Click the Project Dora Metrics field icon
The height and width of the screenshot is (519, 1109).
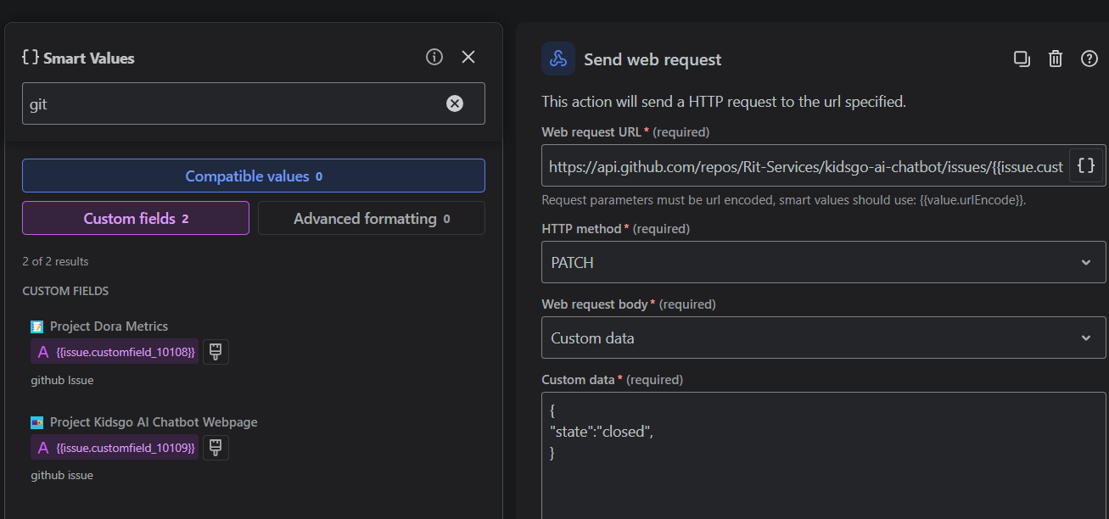[36, 326]
